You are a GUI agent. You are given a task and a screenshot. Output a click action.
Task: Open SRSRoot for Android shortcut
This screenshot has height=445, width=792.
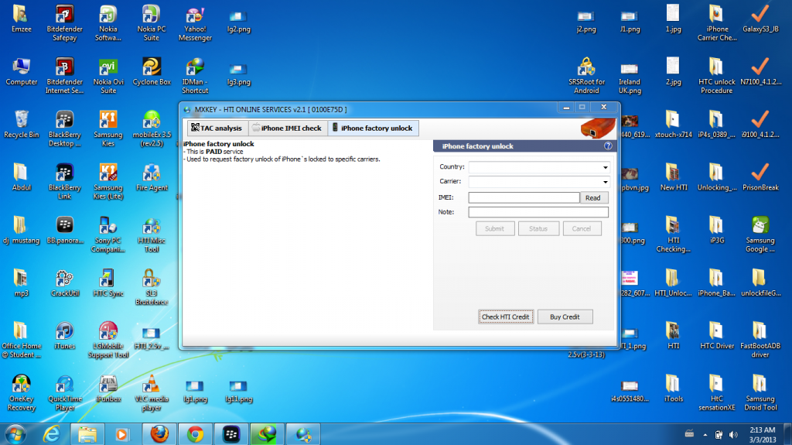586,76
